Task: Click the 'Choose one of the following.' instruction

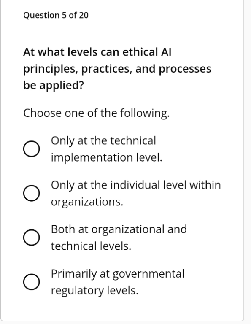Action: [x=96, y=113]
